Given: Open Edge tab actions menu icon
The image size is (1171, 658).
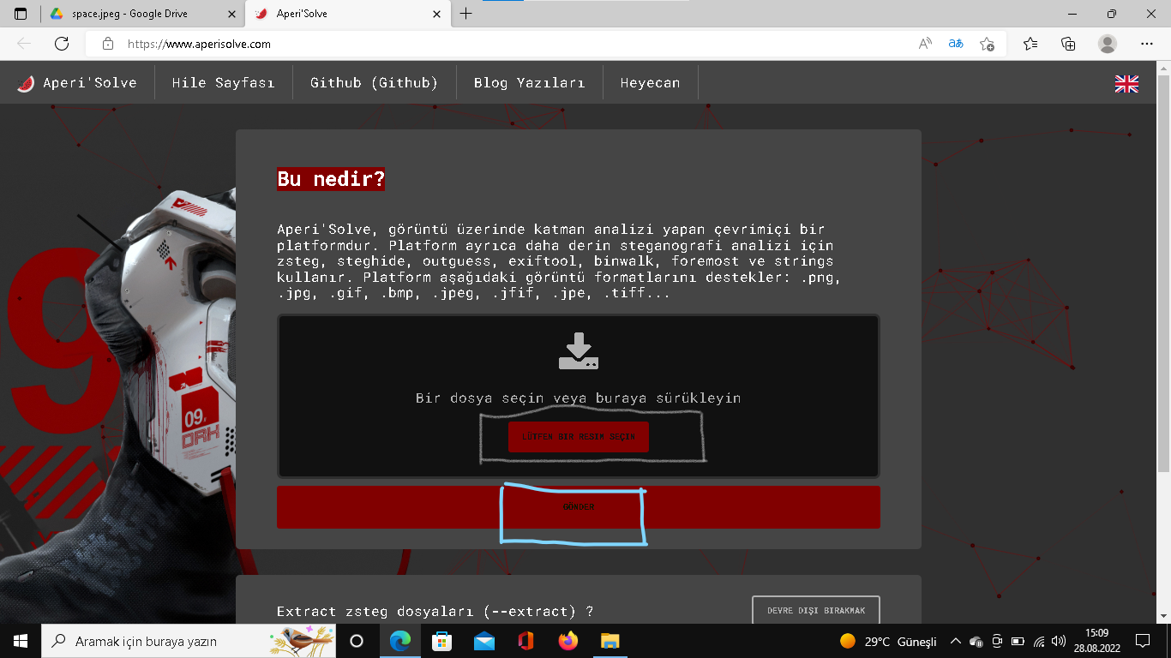Looking at the screenshot, I should point(21,14).
